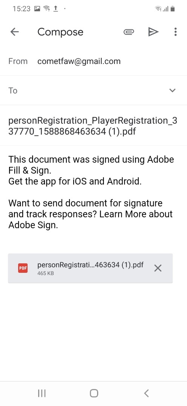Tap the empty body area below attachment

tap(93, 331)
